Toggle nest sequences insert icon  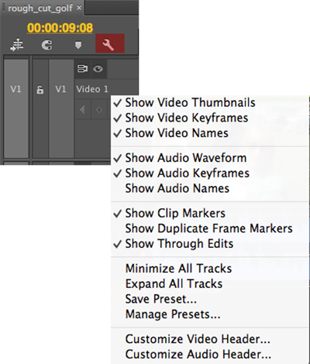point(16,45)
